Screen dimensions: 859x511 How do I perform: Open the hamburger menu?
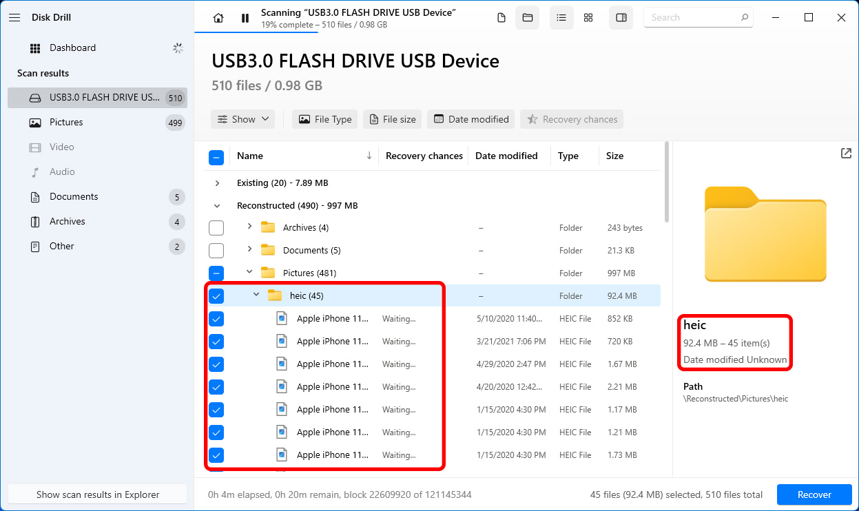[x=14, y=18]
